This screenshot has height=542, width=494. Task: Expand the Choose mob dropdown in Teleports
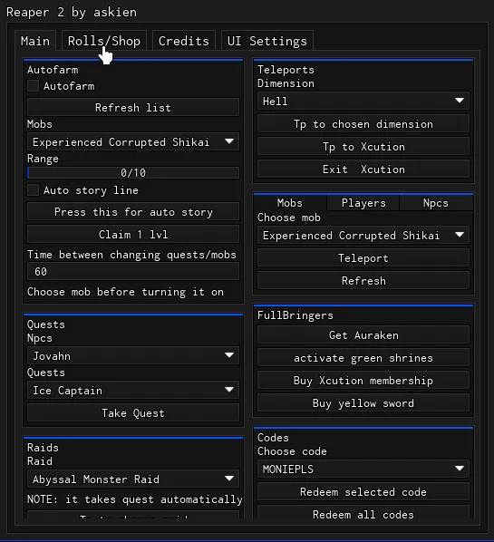click(363, 235)
